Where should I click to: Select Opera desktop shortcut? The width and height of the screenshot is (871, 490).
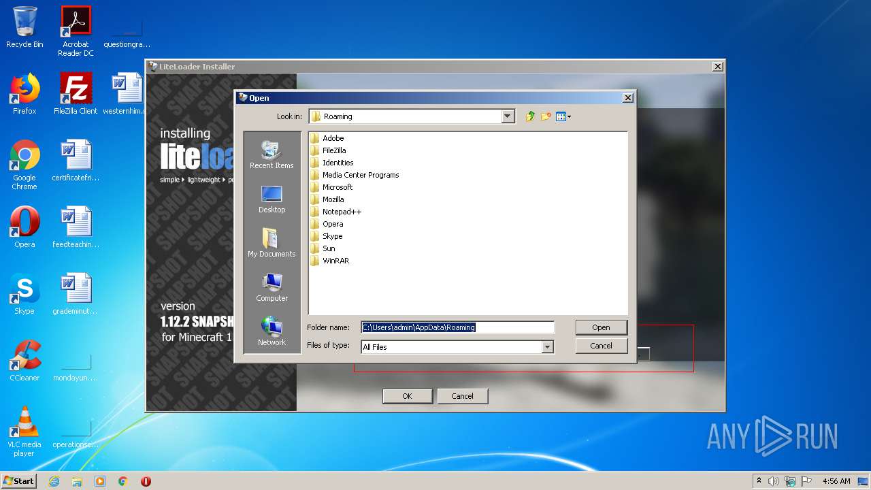[24, 227]
